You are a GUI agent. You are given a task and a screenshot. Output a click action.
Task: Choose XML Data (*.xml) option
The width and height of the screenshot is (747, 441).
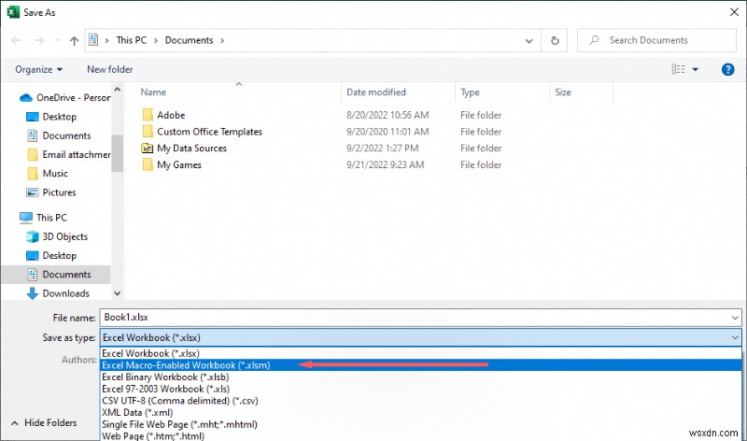tap(421, 412)
